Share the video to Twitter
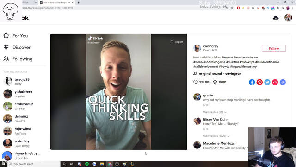This screenshot has height=167, width=296. coord(267,82)
